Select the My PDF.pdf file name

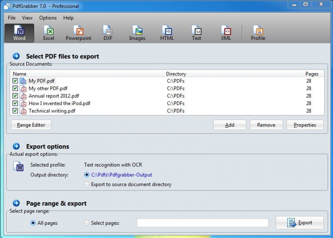click(x=42, y=81)
